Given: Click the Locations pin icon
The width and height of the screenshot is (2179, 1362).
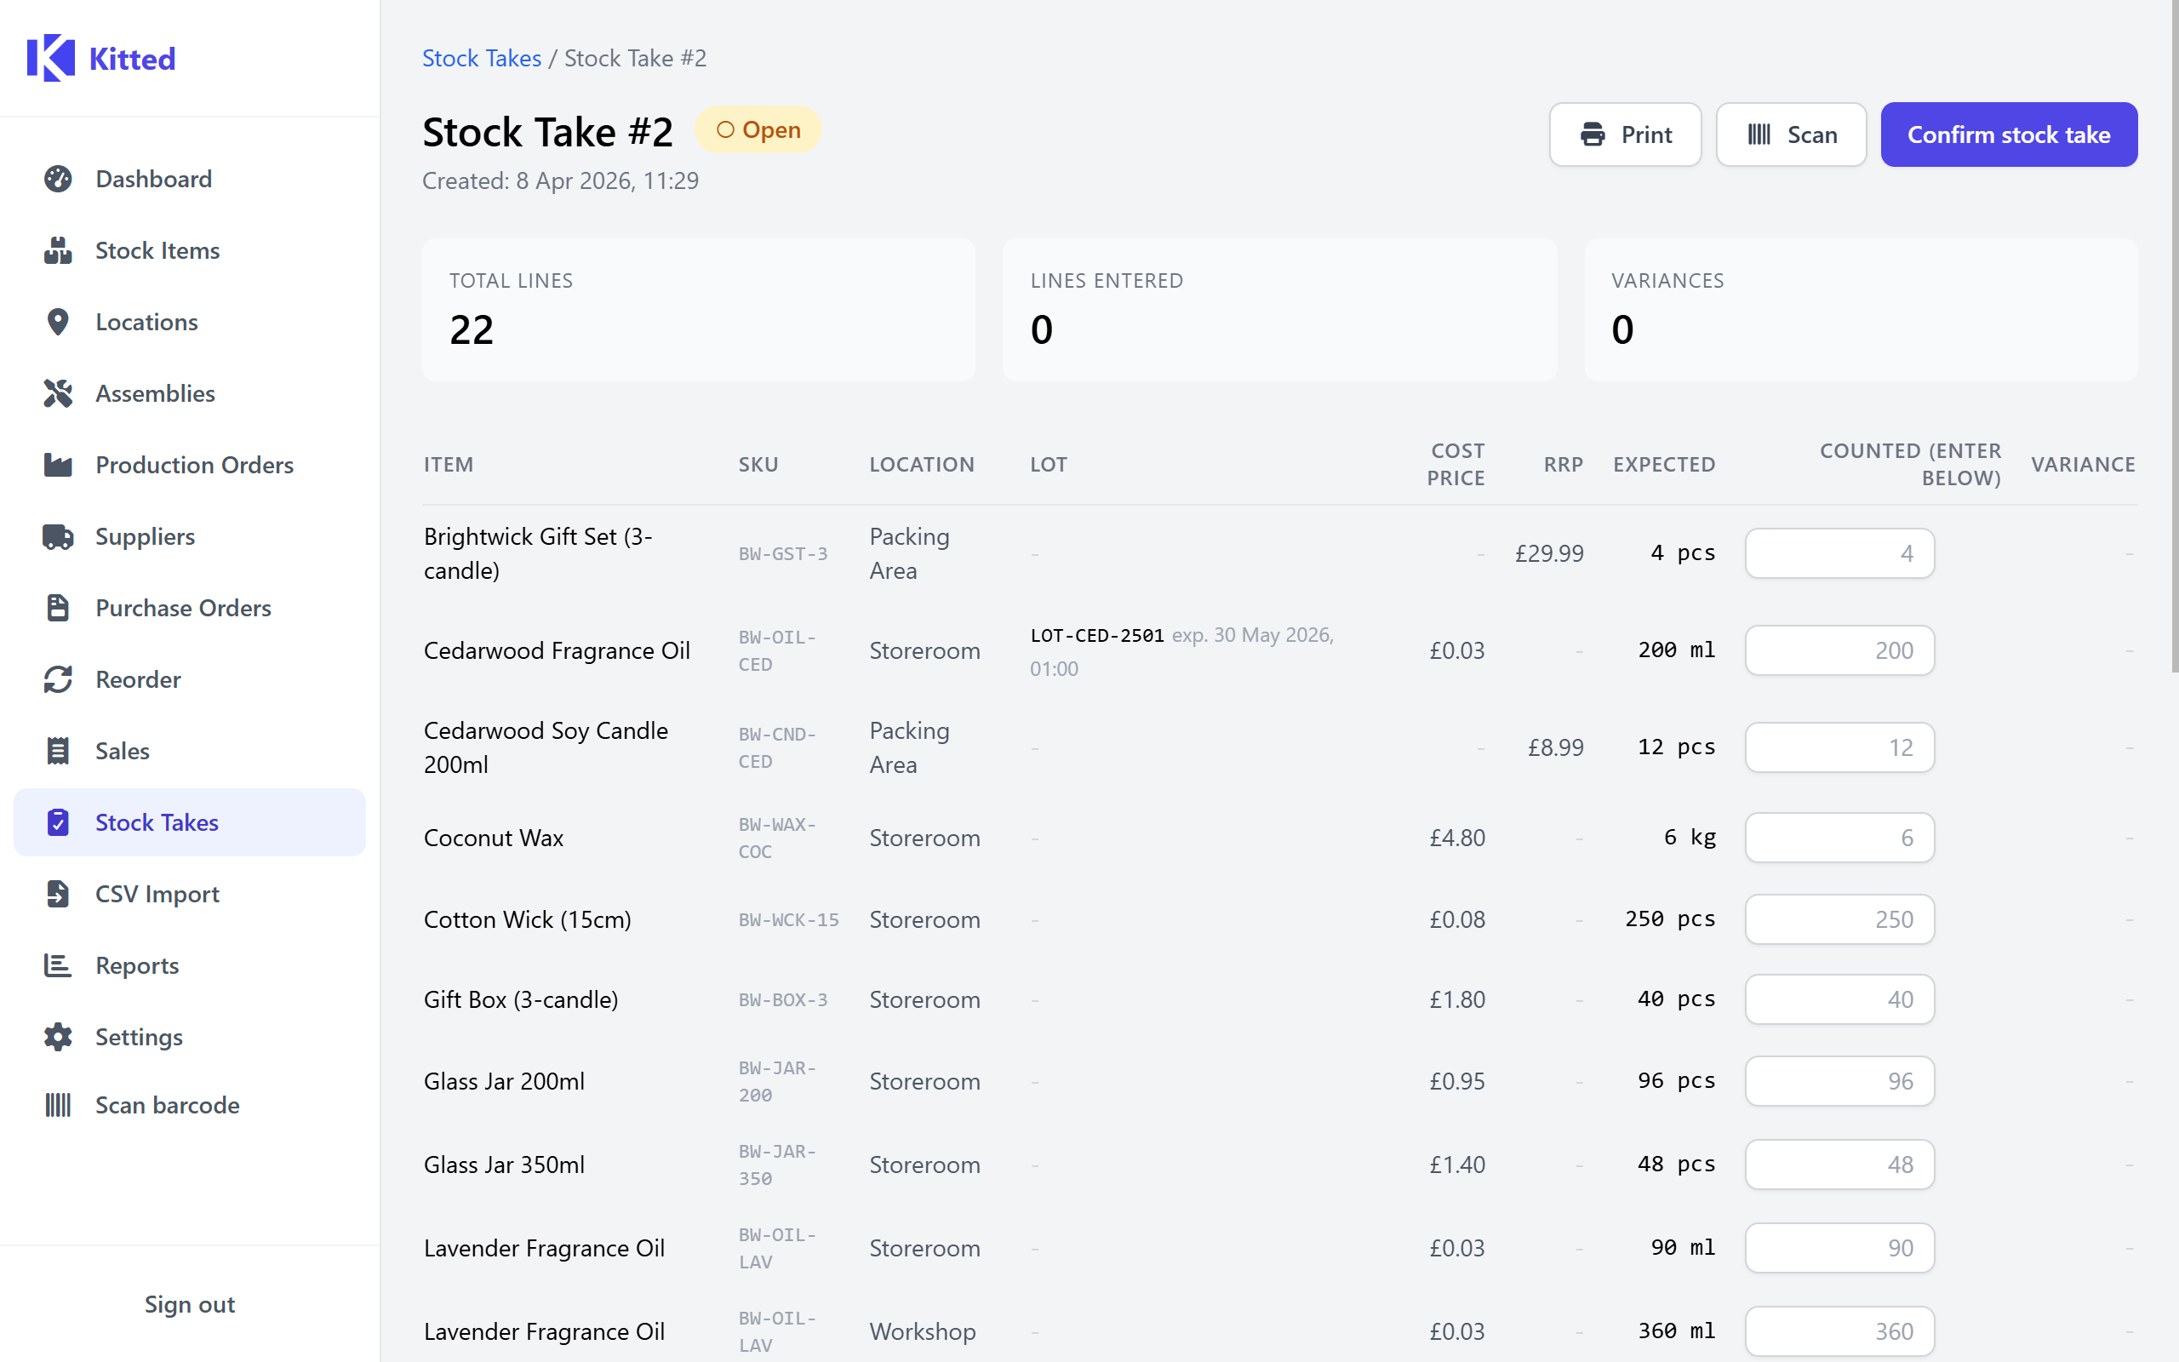Looking at the screenshot, I should coord(59,322).
